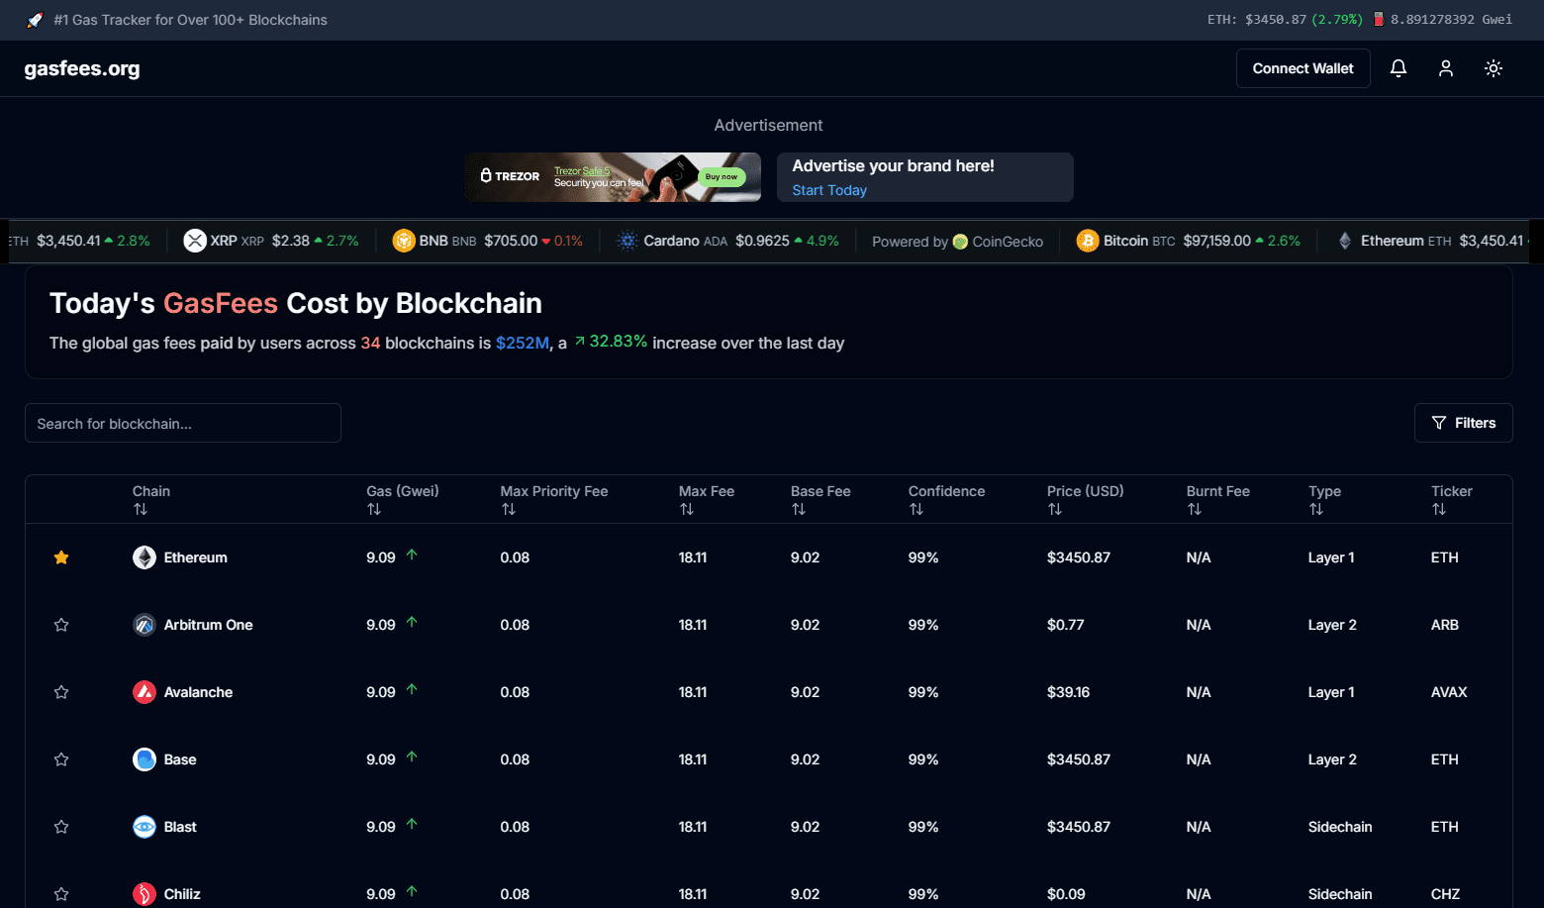The image size is (1544, 908).
Task: Sort by the Gas (Gwei) column
Action: click(x=374, y=509)
